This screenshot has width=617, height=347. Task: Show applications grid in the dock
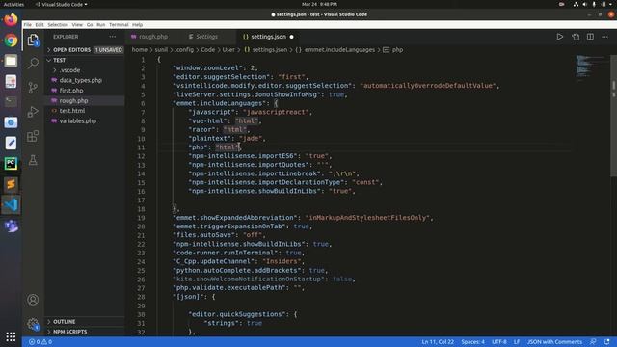pyautogui.click(x=11, y=336)
